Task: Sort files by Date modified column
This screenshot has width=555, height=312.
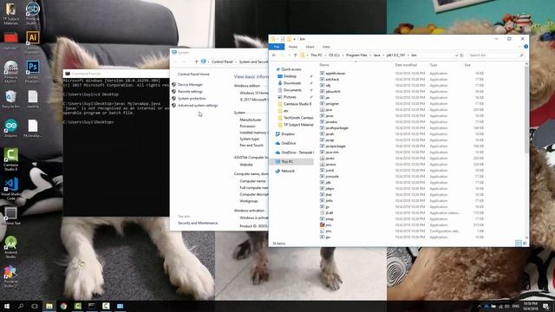Action: coord(406,65)
